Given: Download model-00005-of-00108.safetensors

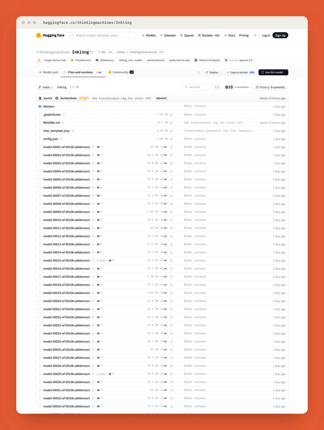Looking at the screenshot, I should pyautogui.click(x=171, y=179).
